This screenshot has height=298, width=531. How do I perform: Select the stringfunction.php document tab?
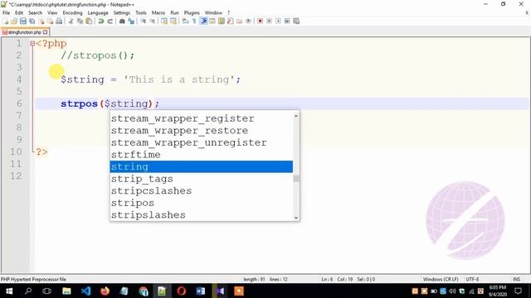24,32
